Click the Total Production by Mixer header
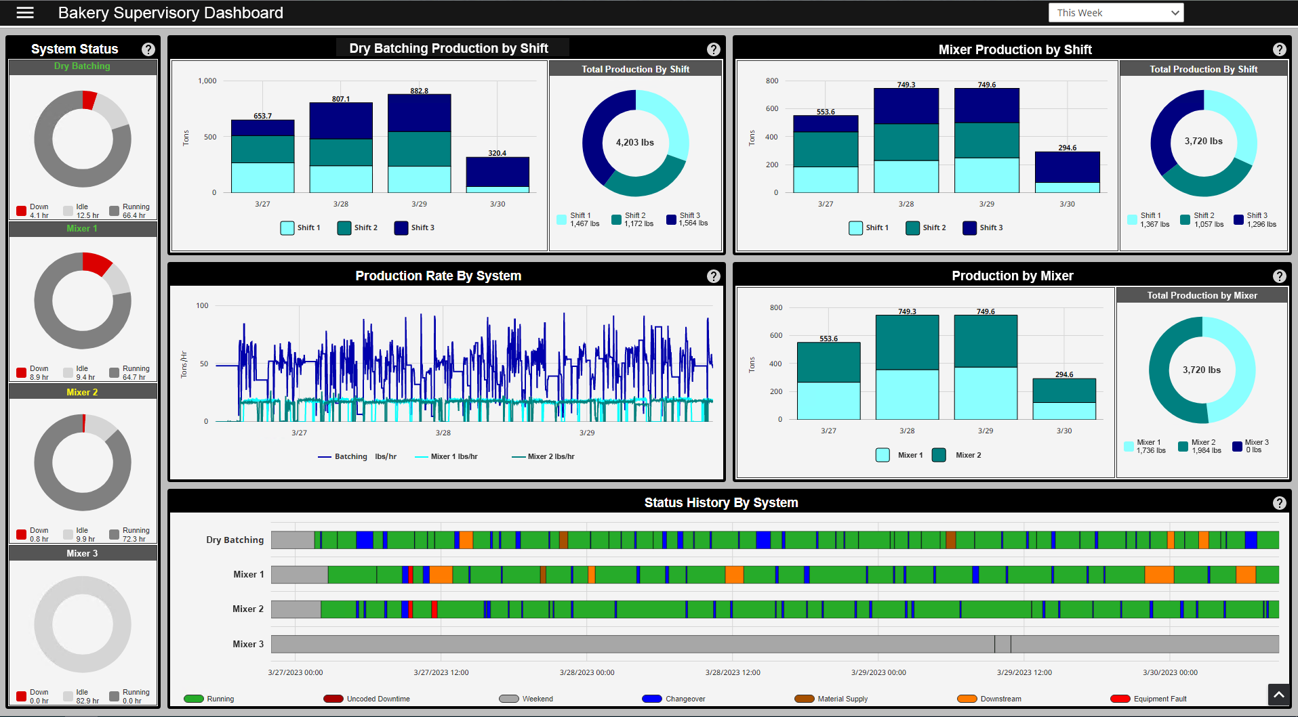 [1202, 295]
